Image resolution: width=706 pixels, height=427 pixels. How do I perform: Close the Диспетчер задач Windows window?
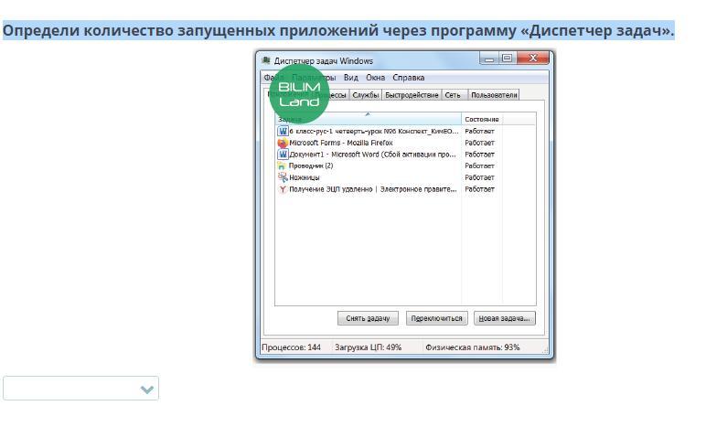pos(533,58)
